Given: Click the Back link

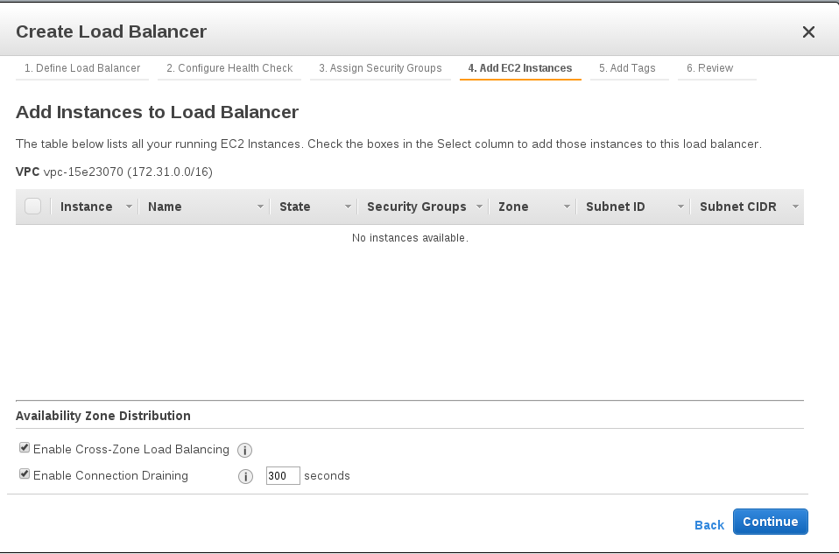Looking at the screenshot, I should click(709, 525).
